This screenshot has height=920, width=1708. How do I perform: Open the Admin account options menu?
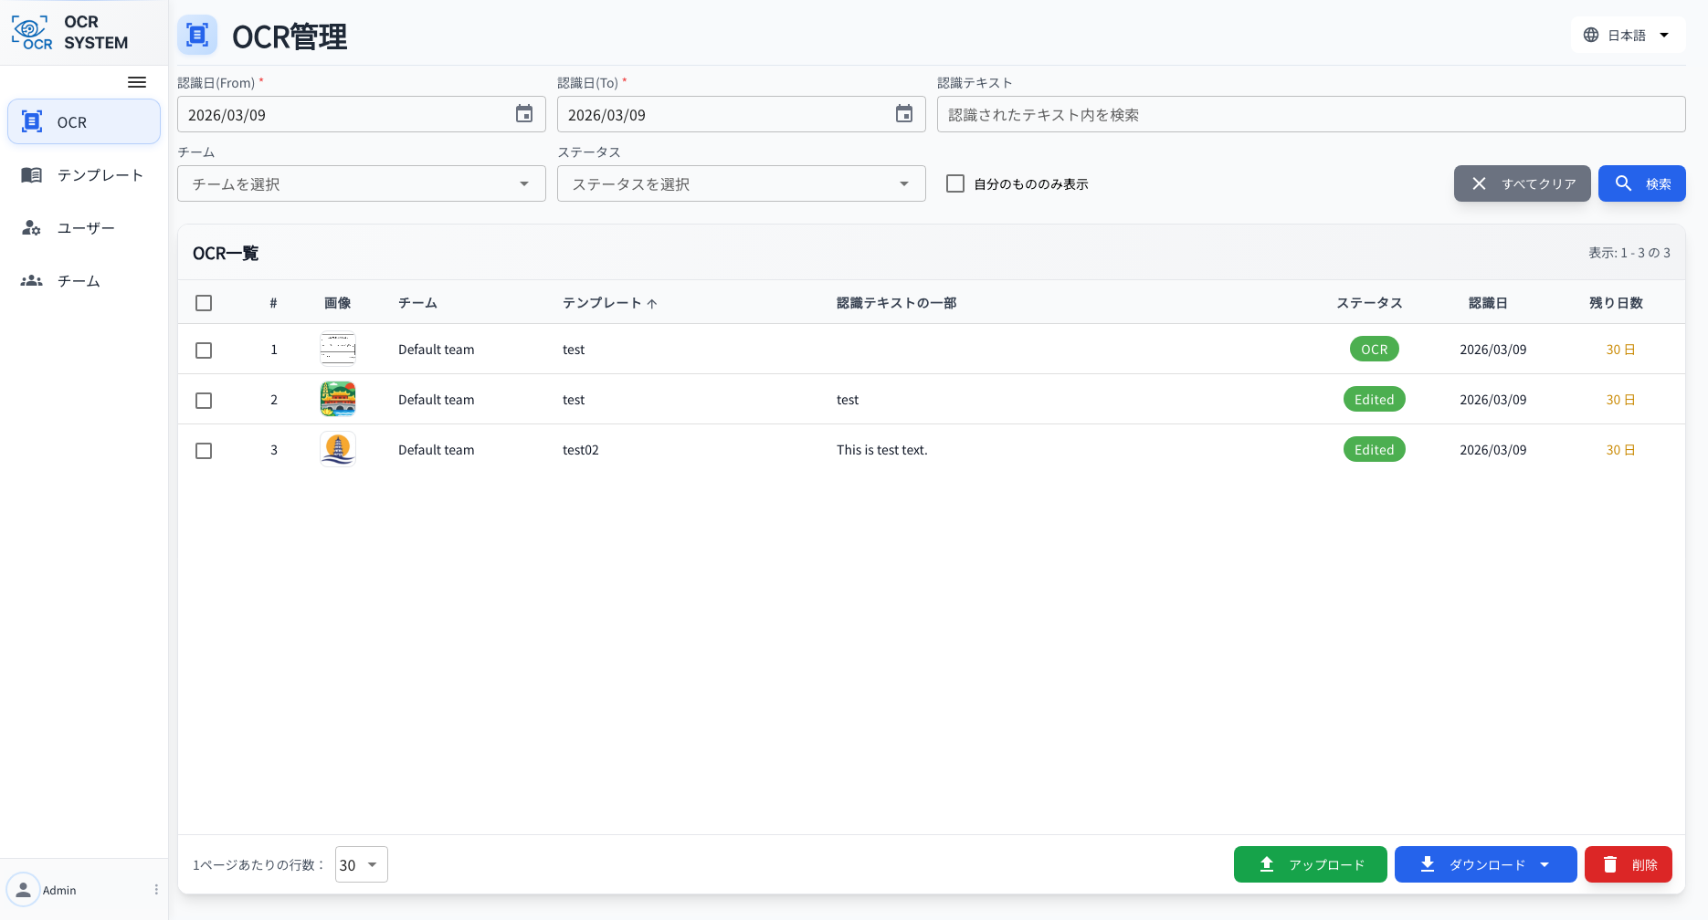[x=155, y=889]
